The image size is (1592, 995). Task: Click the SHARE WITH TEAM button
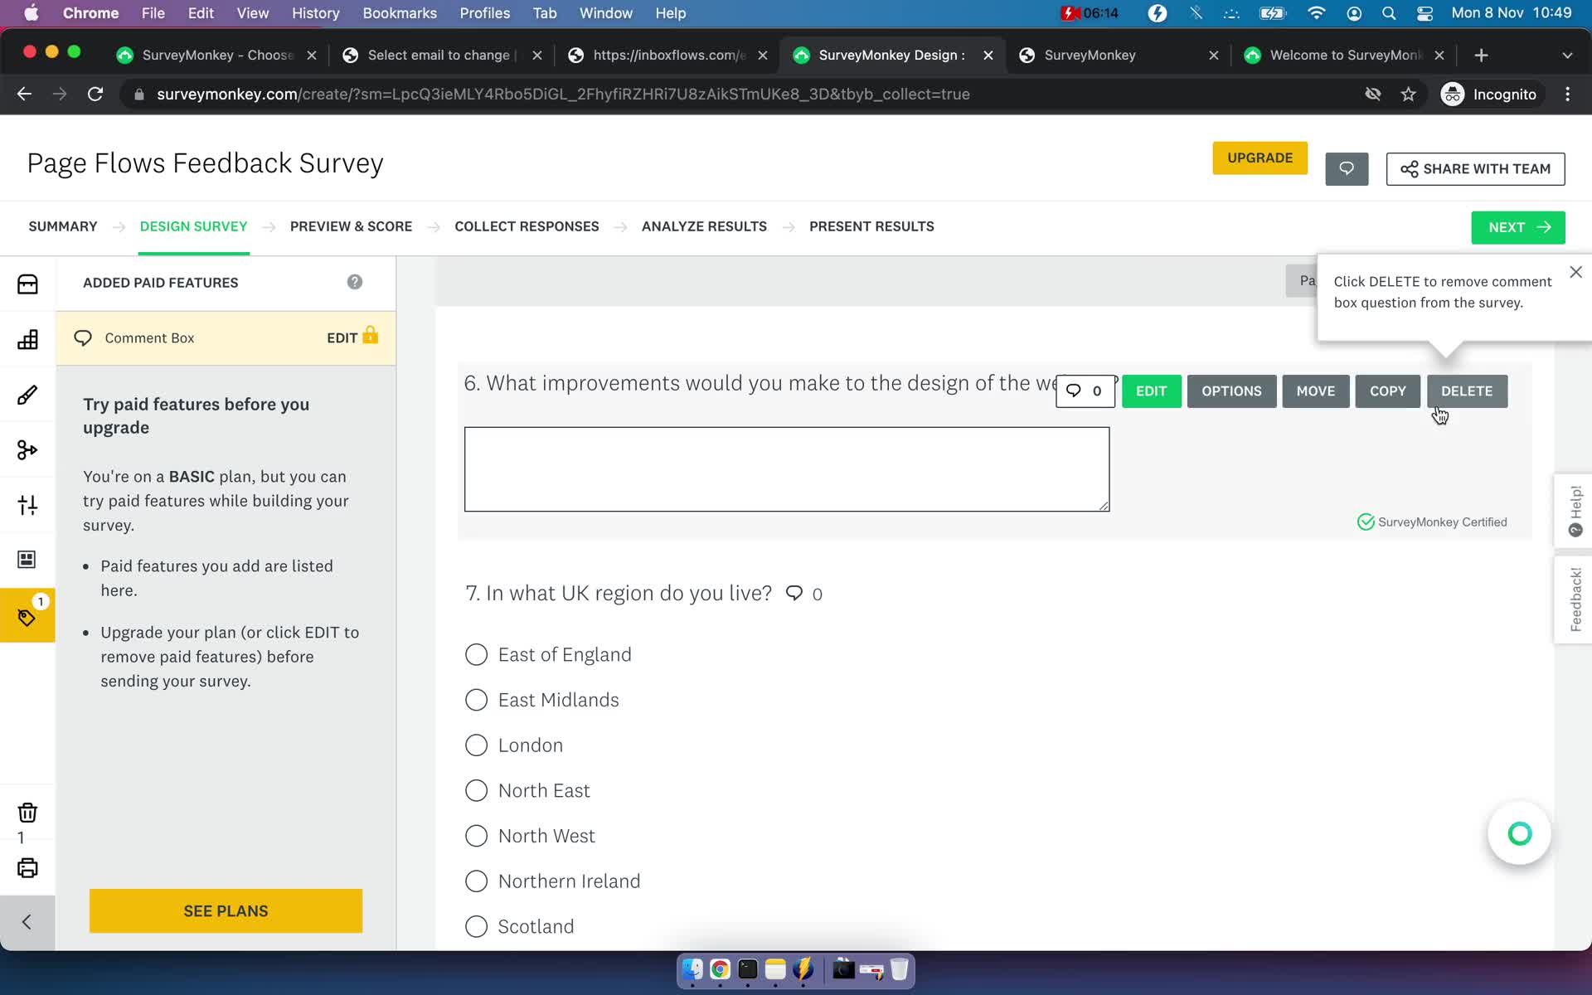pyautogui.click(x=1476, y=168)
